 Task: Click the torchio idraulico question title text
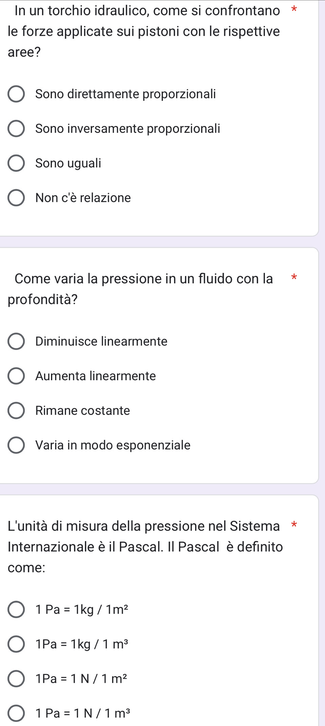coord(144,31)
